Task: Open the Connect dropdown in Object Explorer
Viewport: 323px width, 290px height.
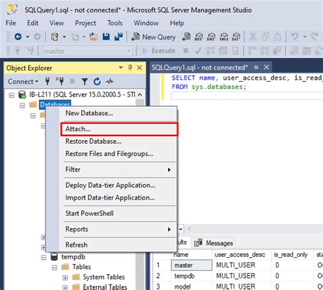Action: [x=23, y=82]
